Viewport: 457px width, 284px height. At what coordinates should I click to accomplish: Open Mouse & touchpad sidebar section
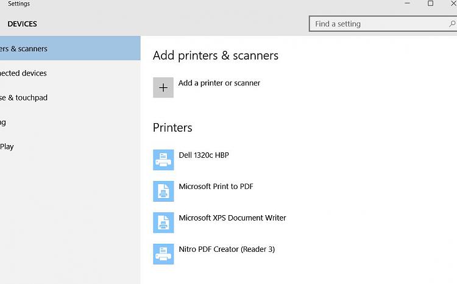(70, 98)
